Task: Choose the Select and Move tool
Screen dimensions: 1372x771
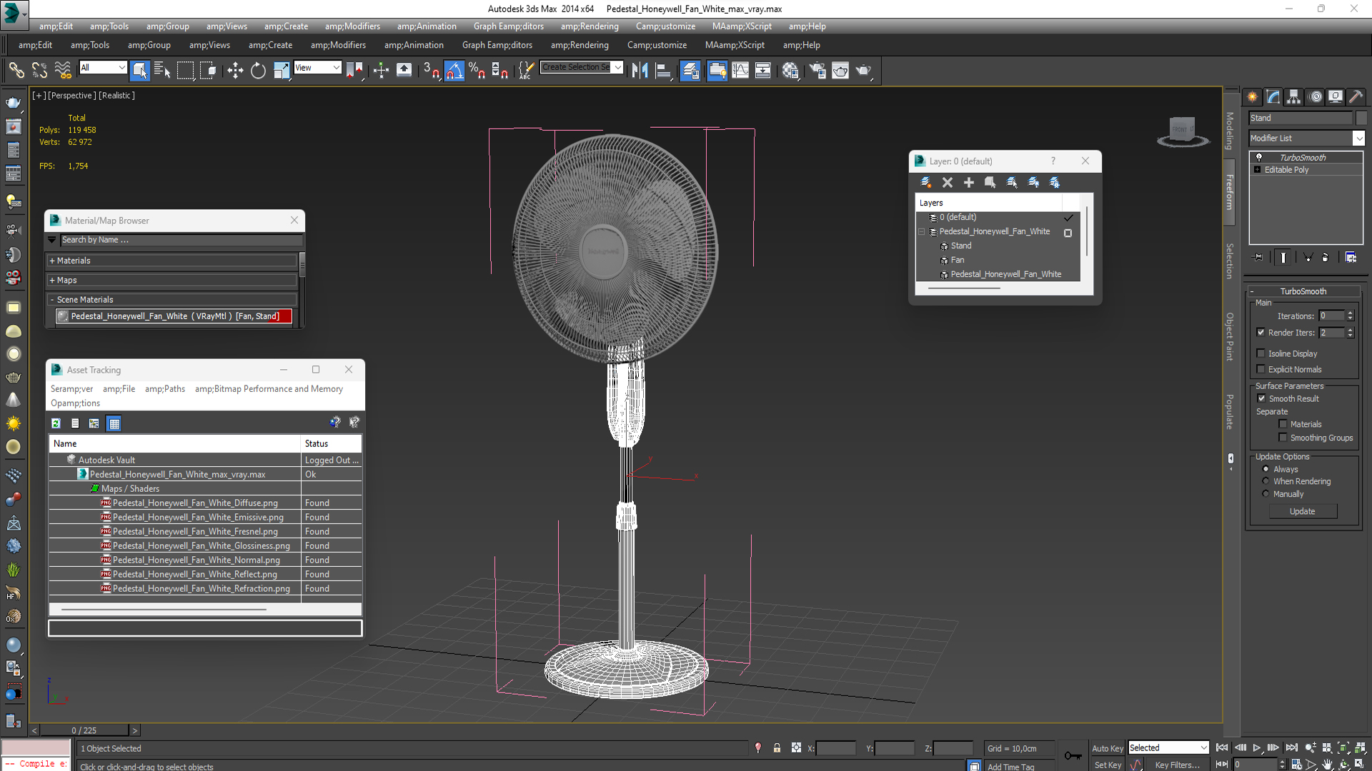Action: point(235,70)
